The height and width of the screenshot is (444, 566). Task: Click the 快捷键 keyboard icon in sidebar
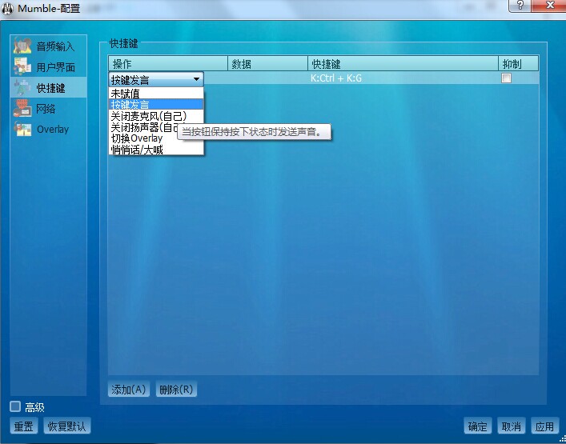pyautogui.click(x=22, y=87)
